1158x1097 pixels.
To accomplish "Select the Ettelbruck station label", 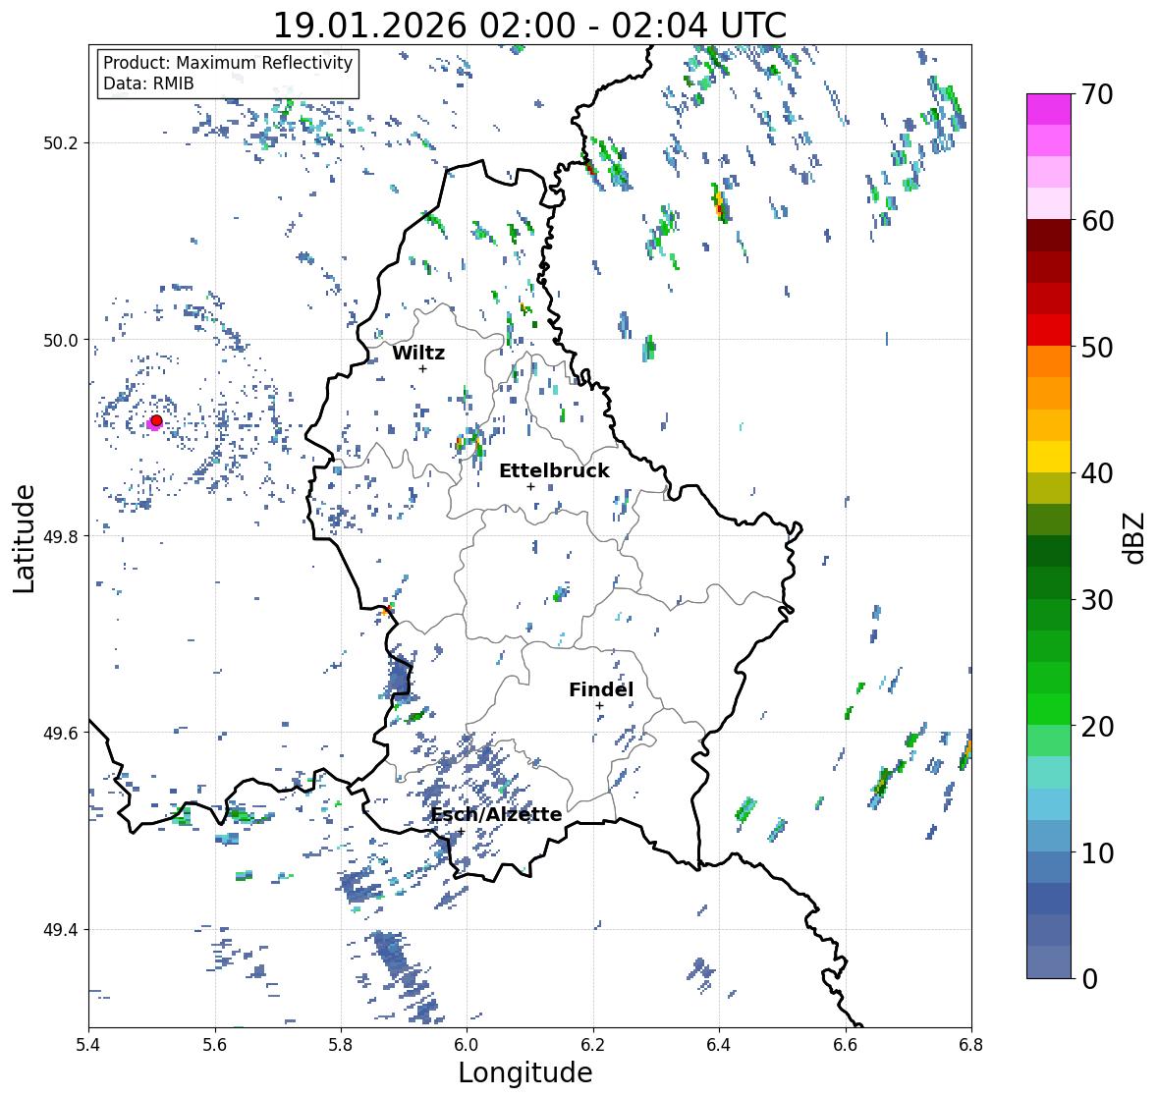I will tap(554, 471).
